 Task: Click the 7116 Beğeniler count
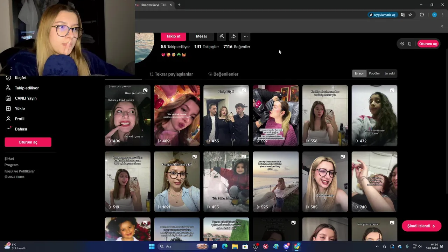click(237, 47)
